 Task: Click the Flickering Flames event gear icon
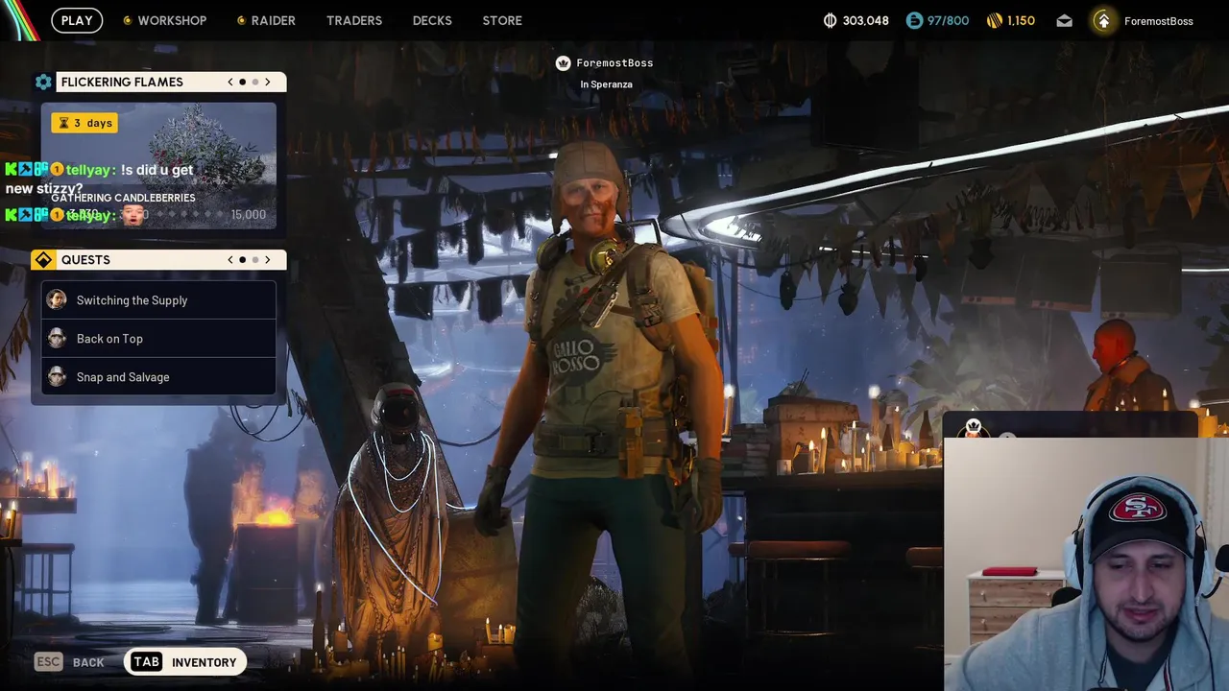[x=43, y=82]
